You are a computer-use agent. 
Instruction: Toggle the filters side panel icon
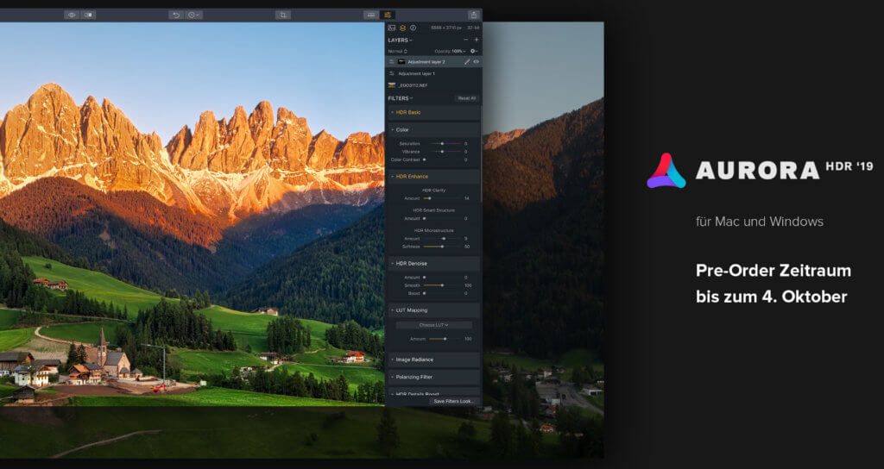click(388, 16)
